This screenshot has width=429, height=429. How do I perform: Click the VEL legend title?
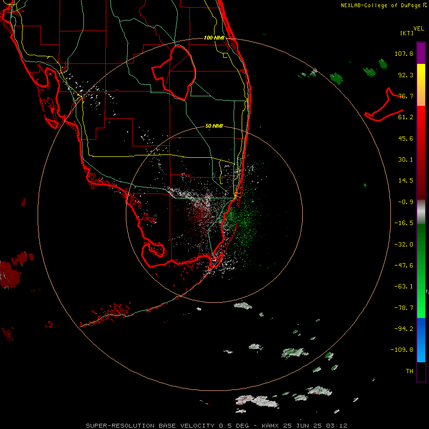point(419,29)
